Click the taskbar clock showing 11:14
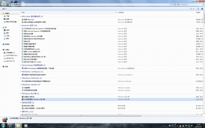The height and width of the screenshot is (128, 205). tap(198, 126)
